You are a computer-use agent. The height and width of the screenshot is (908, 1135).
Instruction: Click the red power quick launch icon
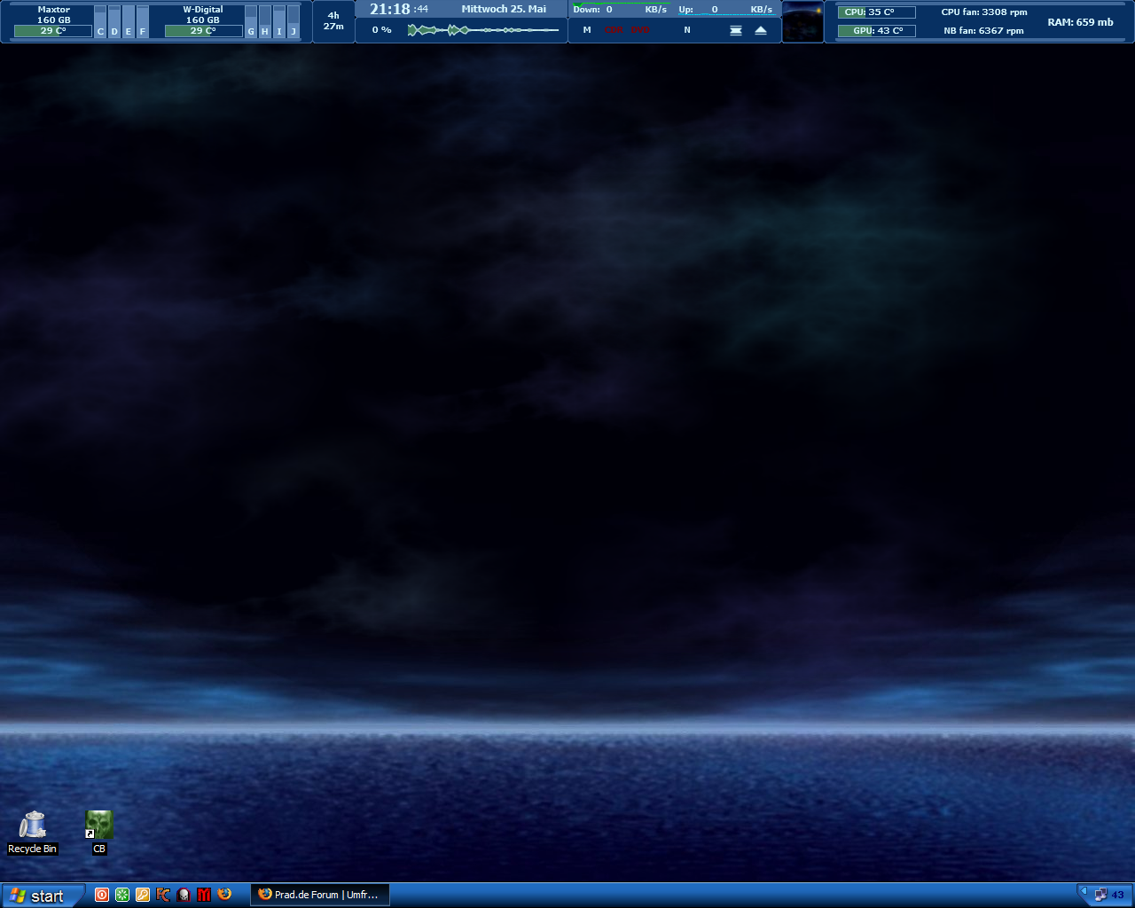[x=102, y=895]
